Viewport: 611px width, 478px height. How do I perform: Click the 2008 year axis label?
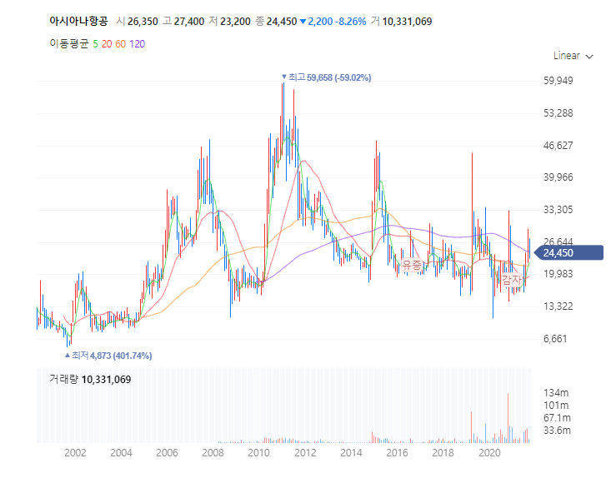[x=213, y=453]
